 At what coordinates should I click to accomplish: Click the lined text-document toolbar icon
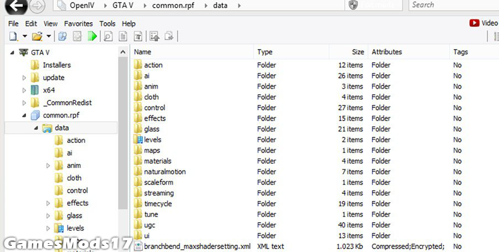[x=123, y=36]
